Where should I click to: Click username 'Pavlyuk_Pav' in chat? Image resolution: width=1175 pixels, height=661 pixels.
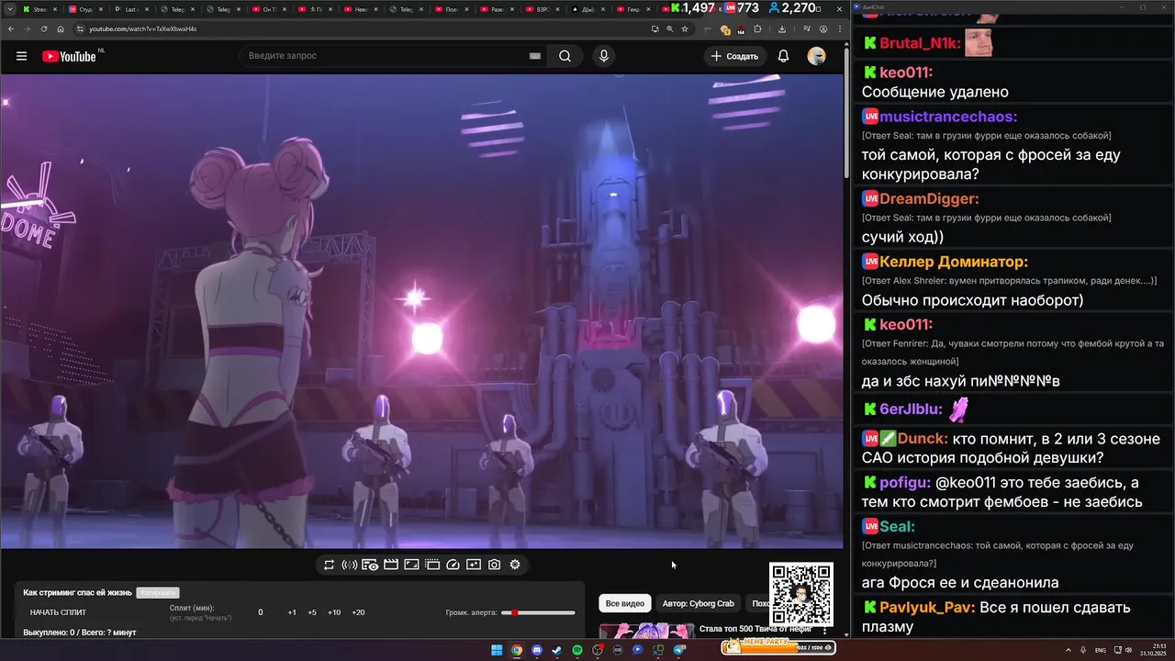click(926, 608)
